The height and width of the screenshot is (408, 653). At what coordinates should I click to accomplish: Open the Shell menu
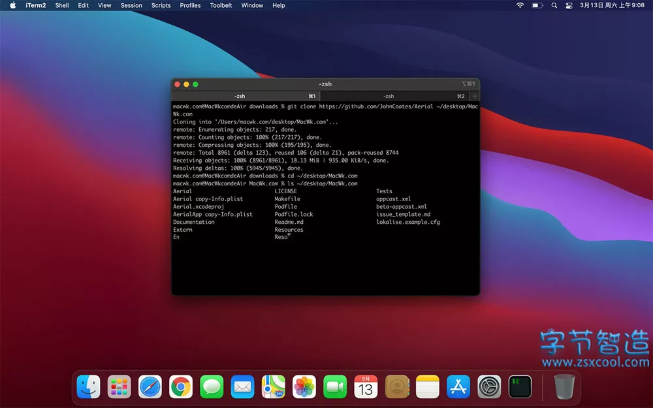[62, 5]
